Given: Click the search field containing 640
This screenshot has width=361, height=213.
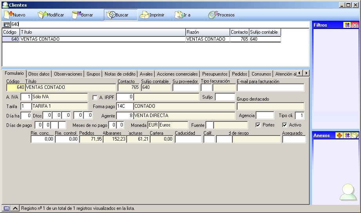Looking at the screenshot, I should (160, 24).
